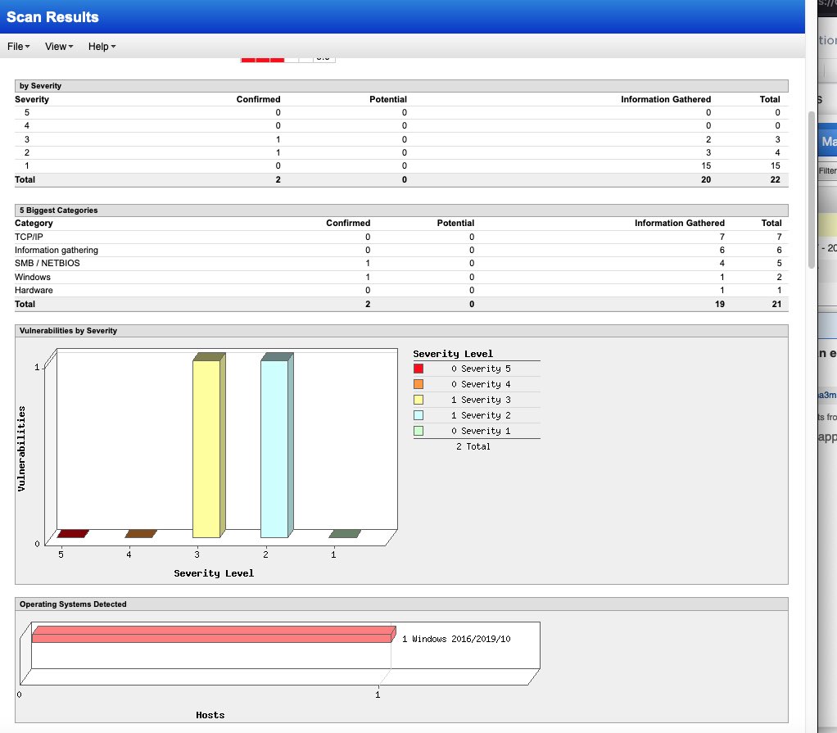Viewport: 837px width, 733px height.
Task: Click the red Severity 5 legend swatch
Action: pos(418,369)
